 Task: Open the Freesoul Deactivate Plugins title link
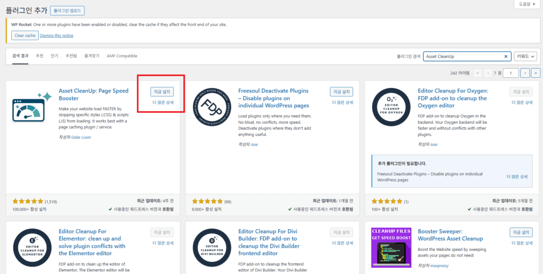[x=274, y=98]
